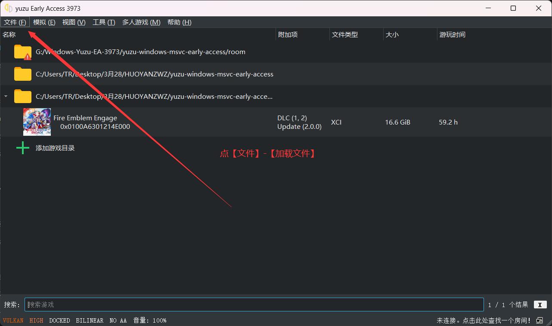Select the collapsed C:/Users/TR/Desktop directory path text
The height and width of the screenshot is (326, 552).
coord(155,74)
